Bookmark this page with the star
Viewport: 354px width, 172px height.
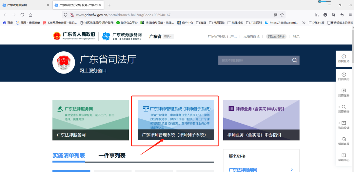coord(282,15)
